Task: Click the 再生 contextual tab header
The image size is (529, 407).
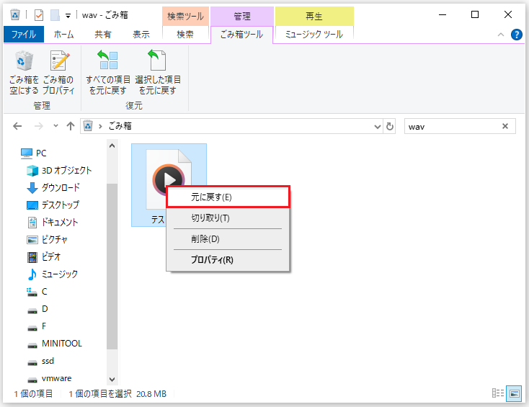Action: click(x=314, y=16)
